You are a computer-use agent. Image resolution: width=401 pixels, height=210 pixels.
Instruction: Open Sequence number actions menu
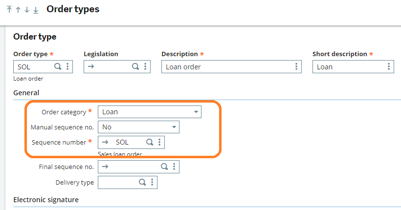coord(159,142)
